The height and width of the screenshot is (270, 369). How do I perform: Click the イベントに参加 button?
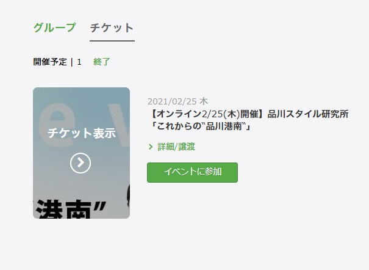192,172
